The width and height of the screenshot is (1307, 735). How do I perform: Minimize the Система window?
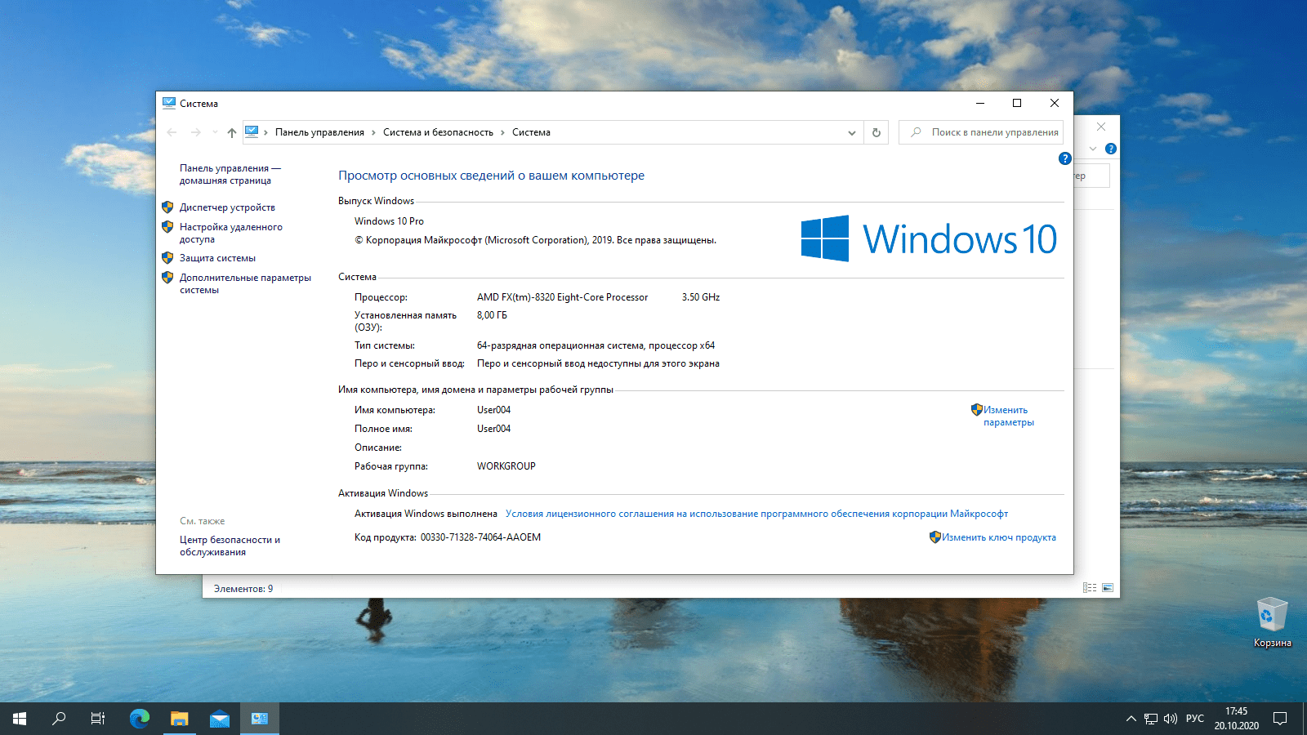pyautogui.click(x=980, y=103)
